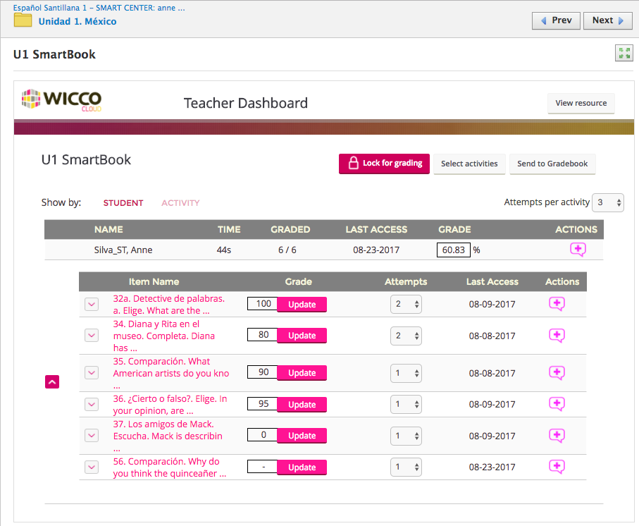Open the Attempts per activity dropdown

pyautogui.click(x=607, y=202)
